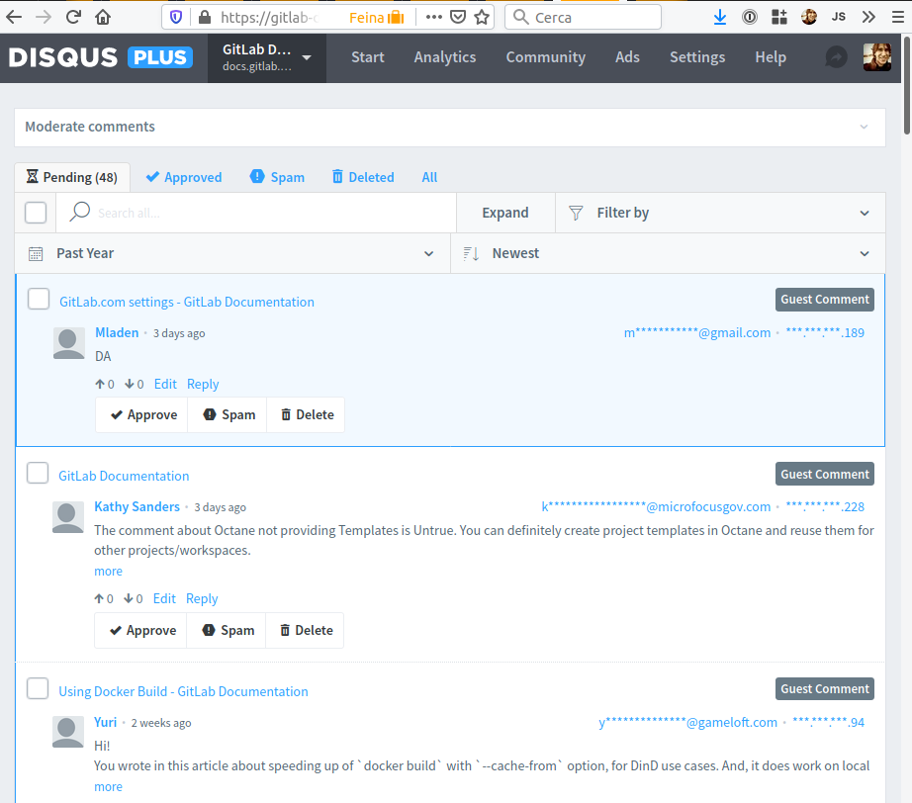Click the JS extension icon

point(838,17)
